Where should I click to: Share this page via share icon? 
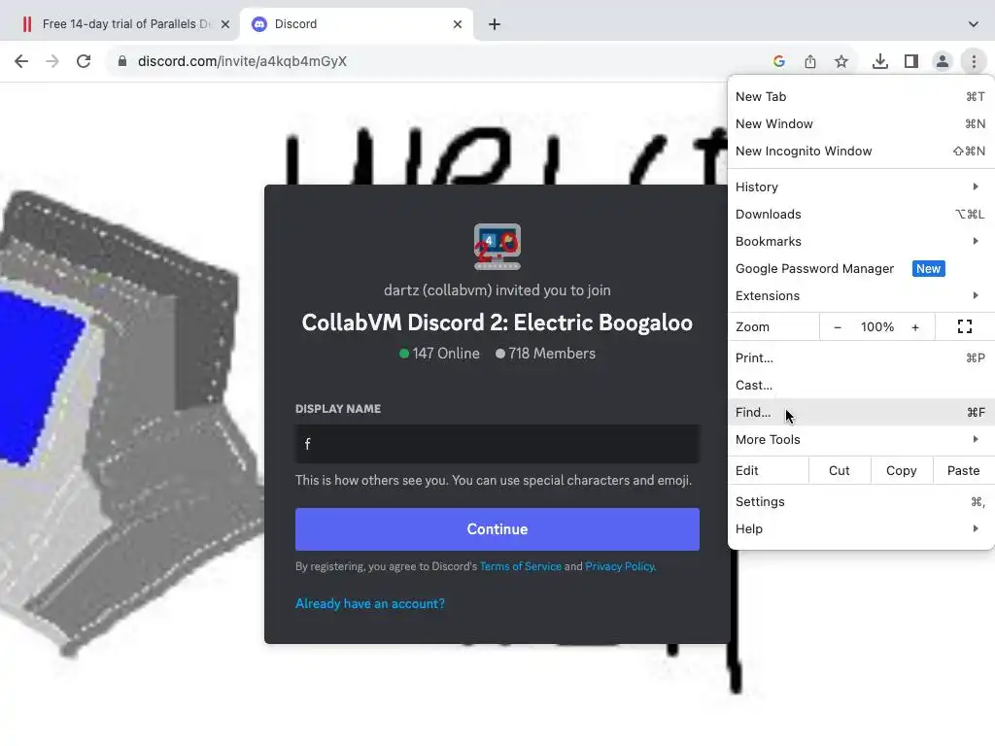[x=810, y=61]
